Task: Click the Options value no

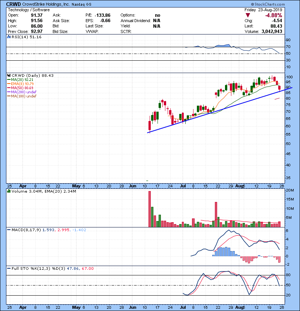Action: coord(157,15)
